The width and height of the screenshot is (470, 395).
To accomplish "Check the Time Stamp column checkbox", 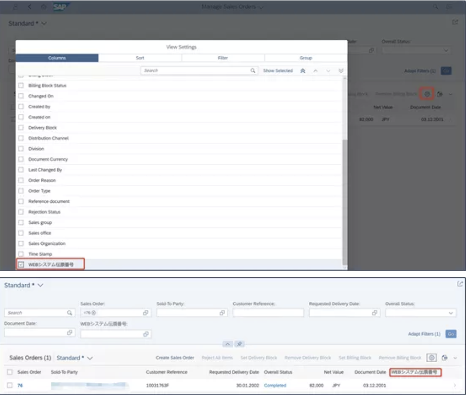I will (21, 254).
